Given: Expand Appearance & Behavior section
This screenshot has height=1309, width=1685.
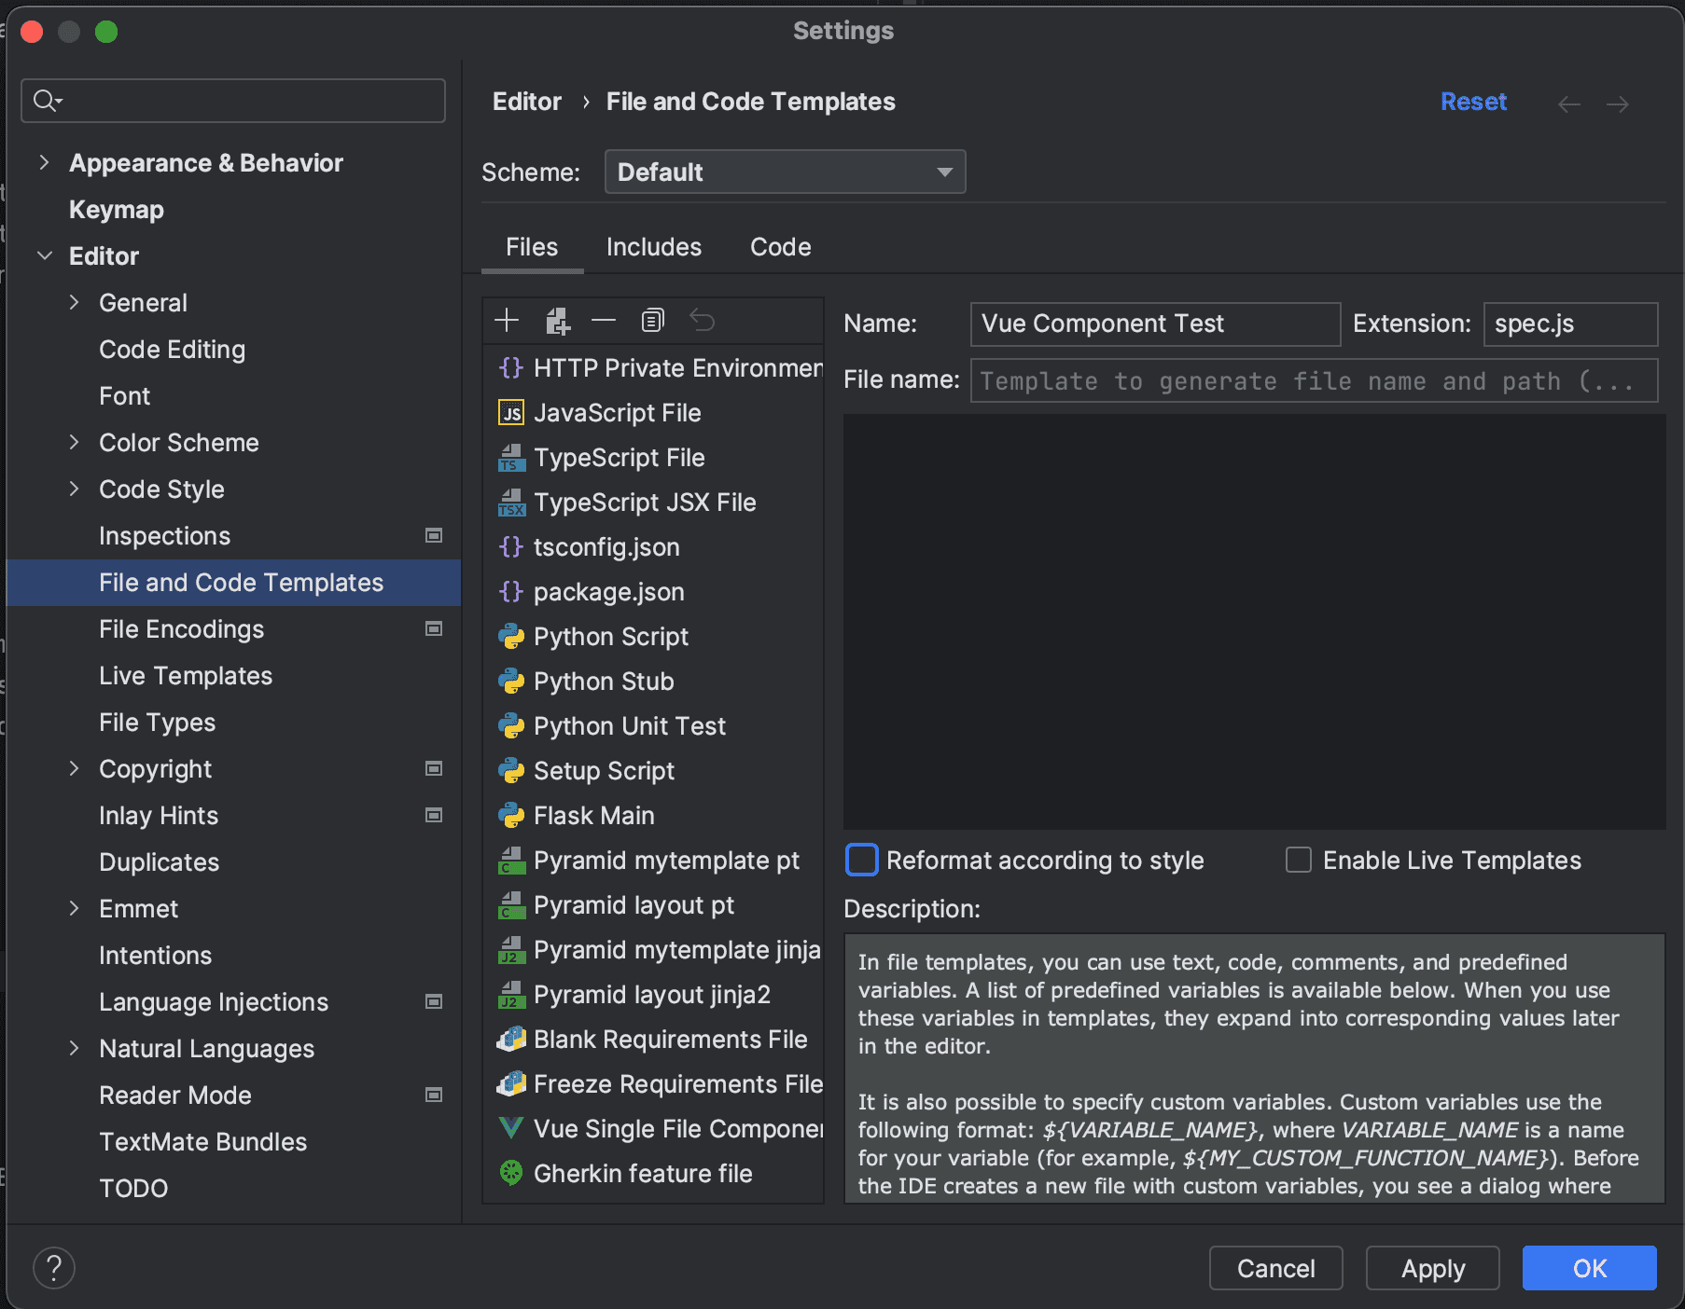Looking at the screenshot, I should [44, 163].
